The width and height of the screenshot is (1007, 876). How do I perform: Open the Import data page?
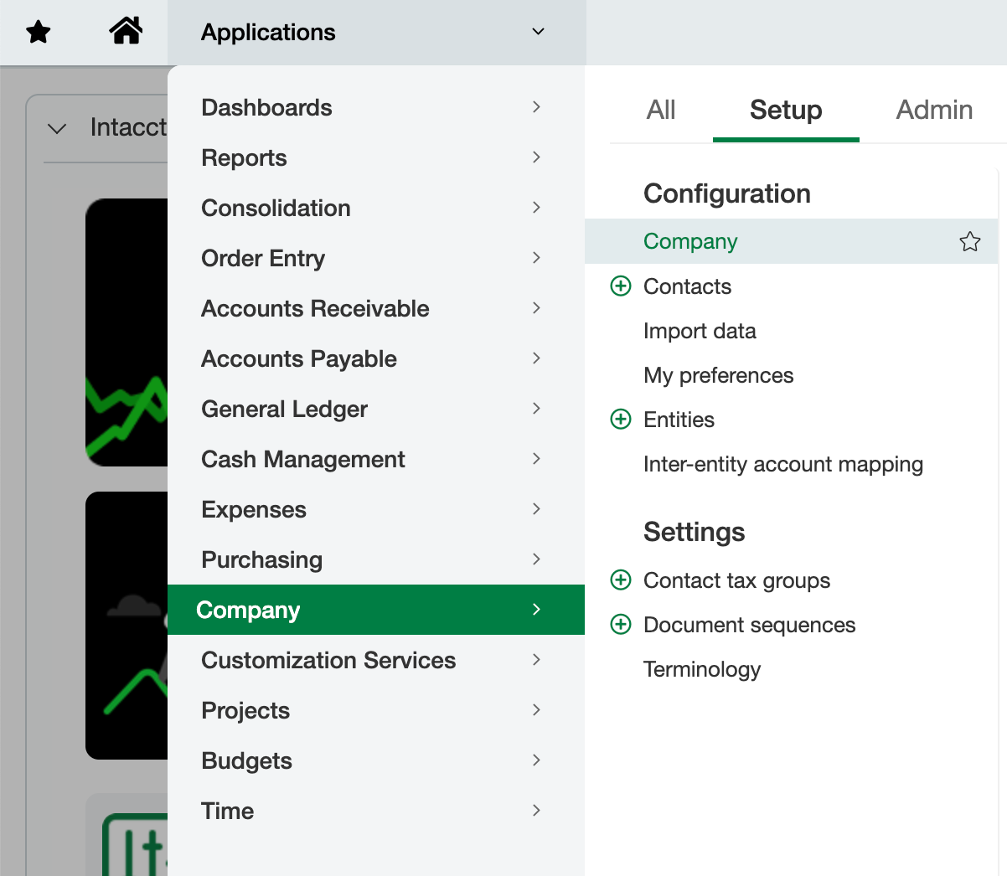[x=700, y=331]
